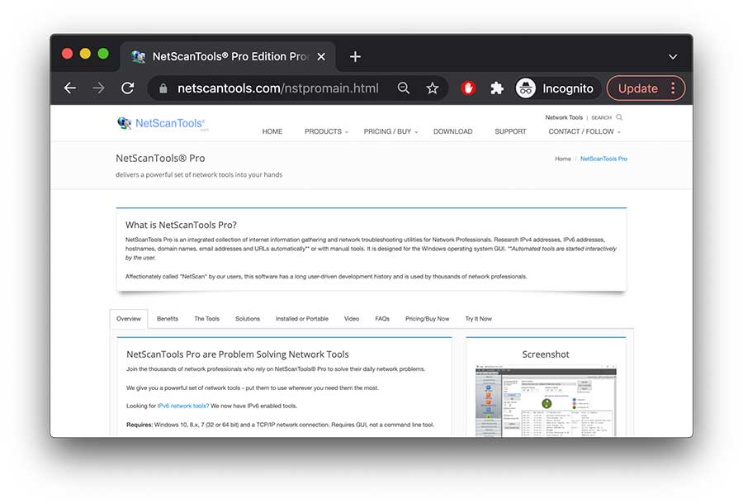Expand the PRICING / BUY dropdown

387,131
